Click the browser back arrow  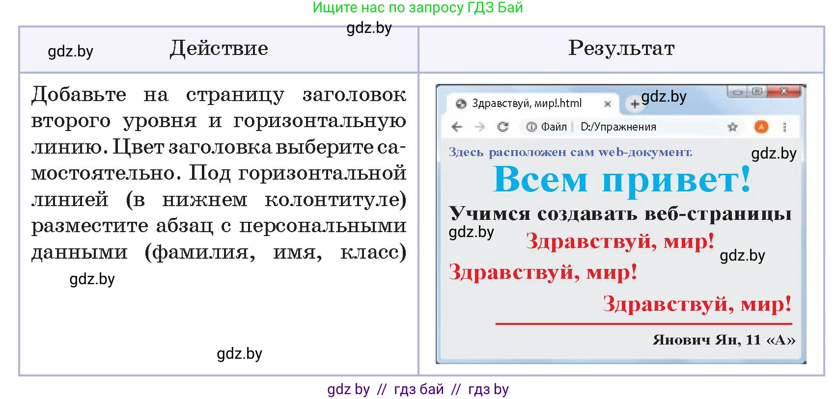click(457, 127)
